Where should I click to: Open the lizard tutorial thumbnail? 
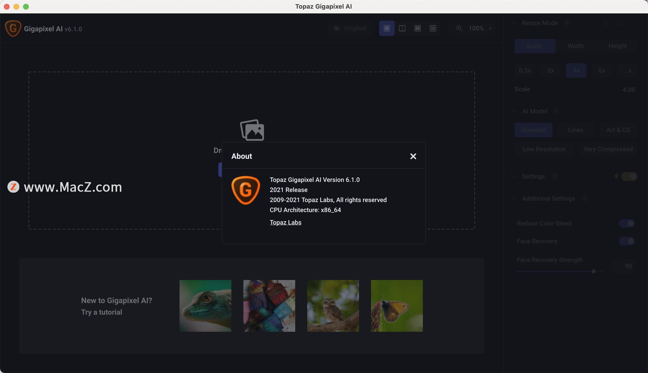206,306
